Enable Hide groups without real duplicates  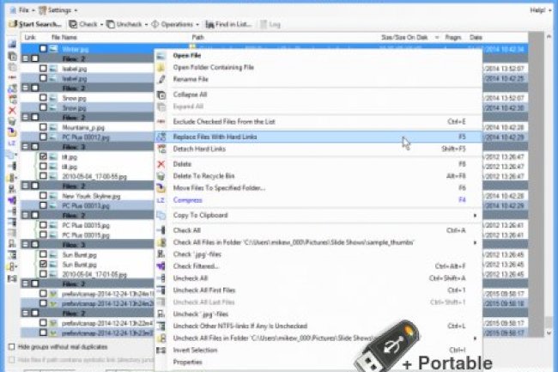tap(11, 345)
